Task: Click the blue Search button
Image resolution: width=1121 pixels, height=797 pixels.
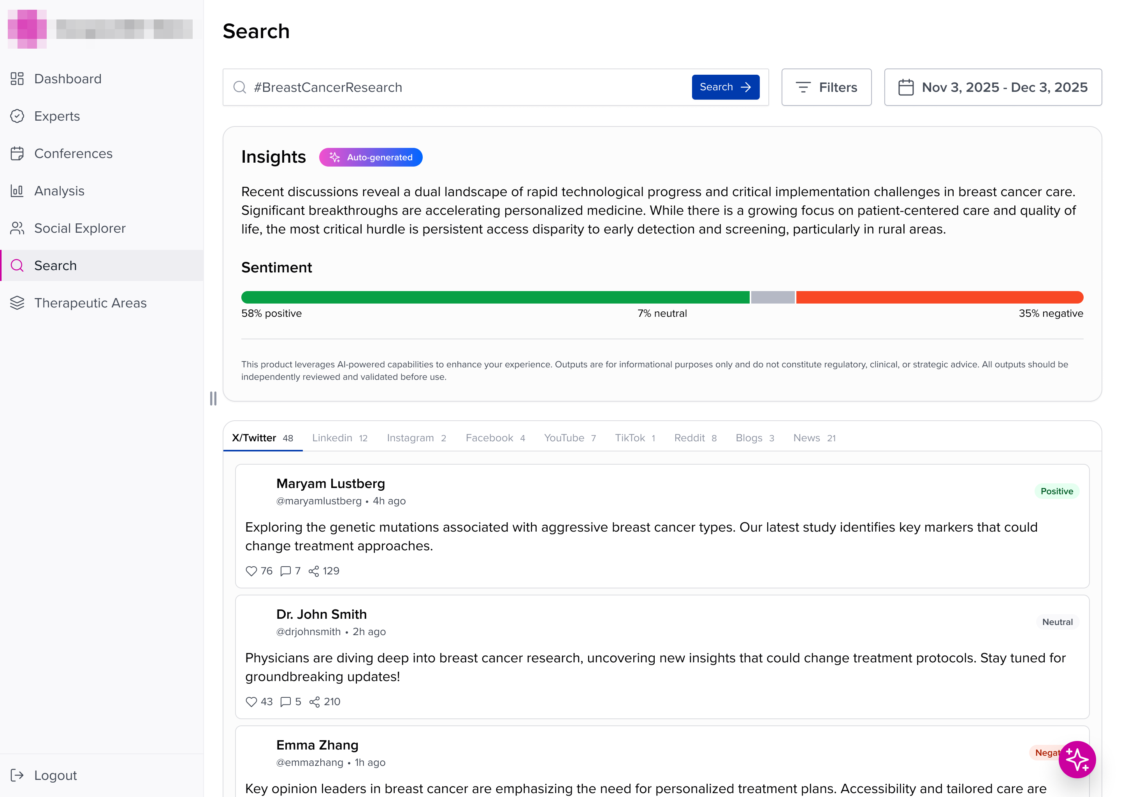Action: click(726, 87)
